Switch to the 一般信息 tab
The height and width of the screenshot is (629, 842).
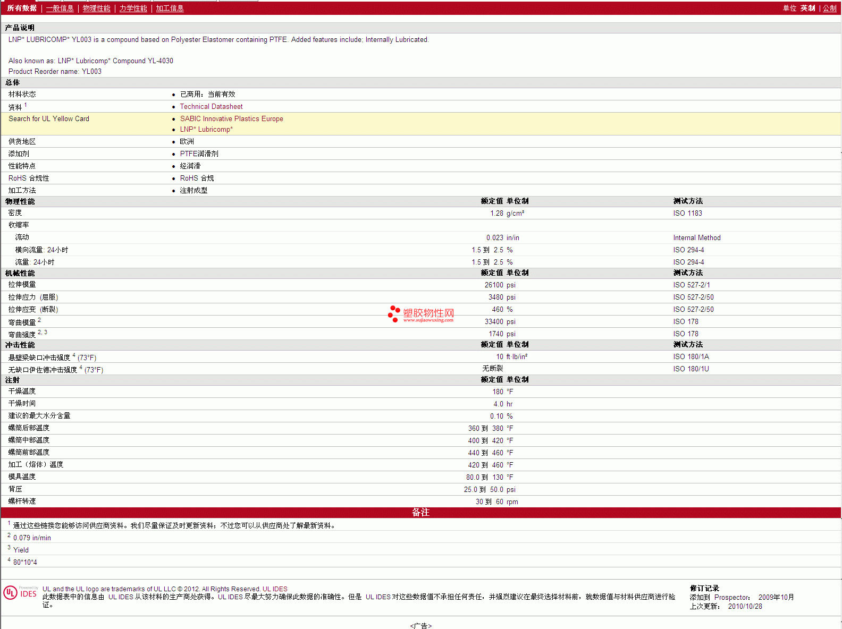click(x=60, y=8)
